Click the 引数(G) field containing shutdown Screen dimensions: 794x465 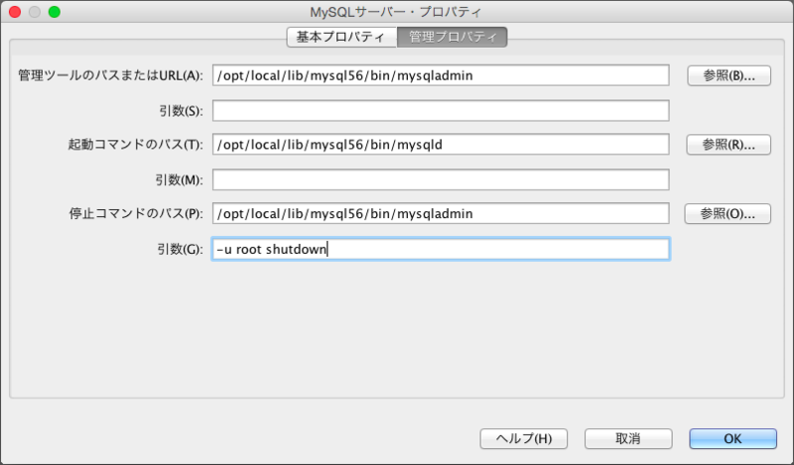441,249
